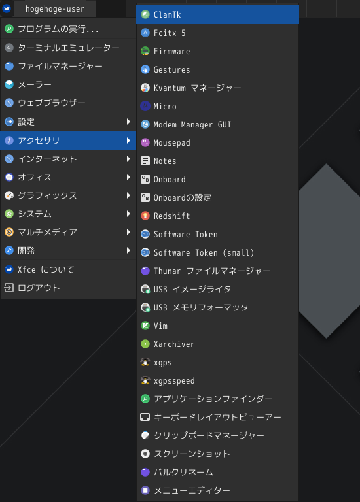Screen dimensions: 360x502
Task: Open プログラムの実行... menu entry
Action: pos(68,29)
